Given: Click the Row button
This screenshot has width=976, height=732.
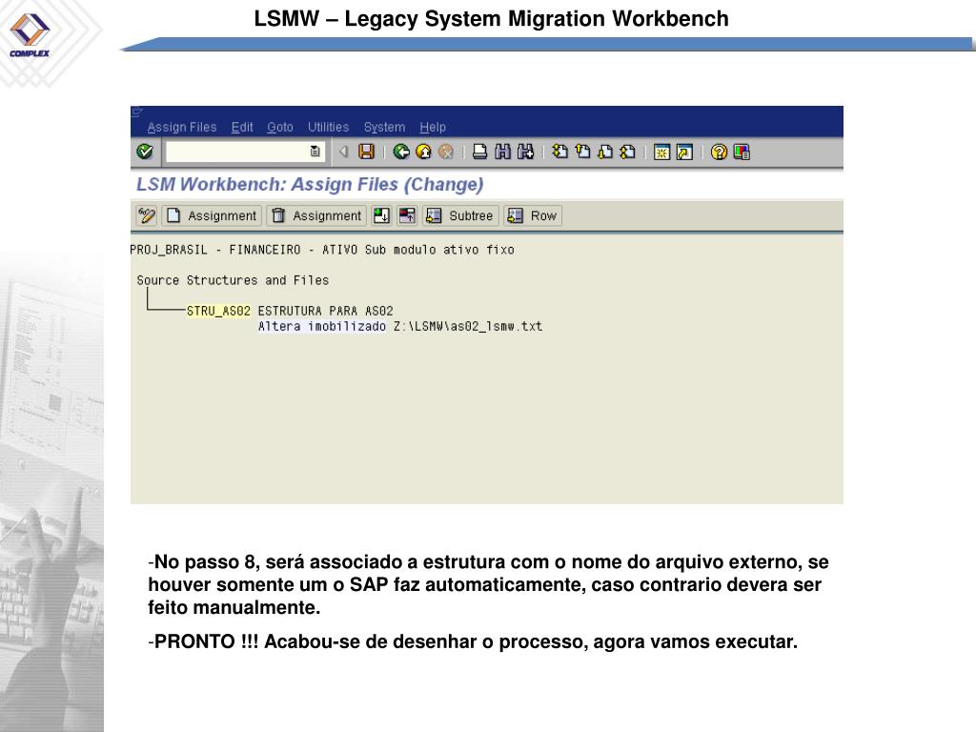Looking at the screenshot, I should click(533, 215).
